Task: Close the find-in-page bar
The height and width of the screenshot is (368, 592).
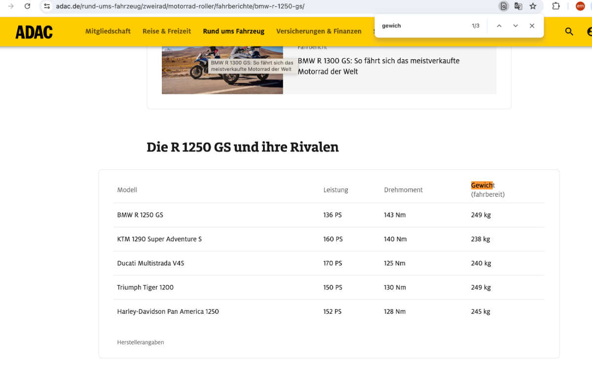Action: pos(532,26)
